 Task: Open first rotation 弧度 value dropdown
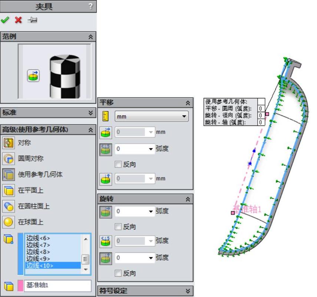point(151,212)
